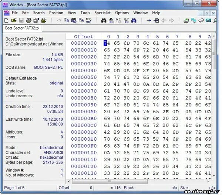Open the Options menu

122,13
